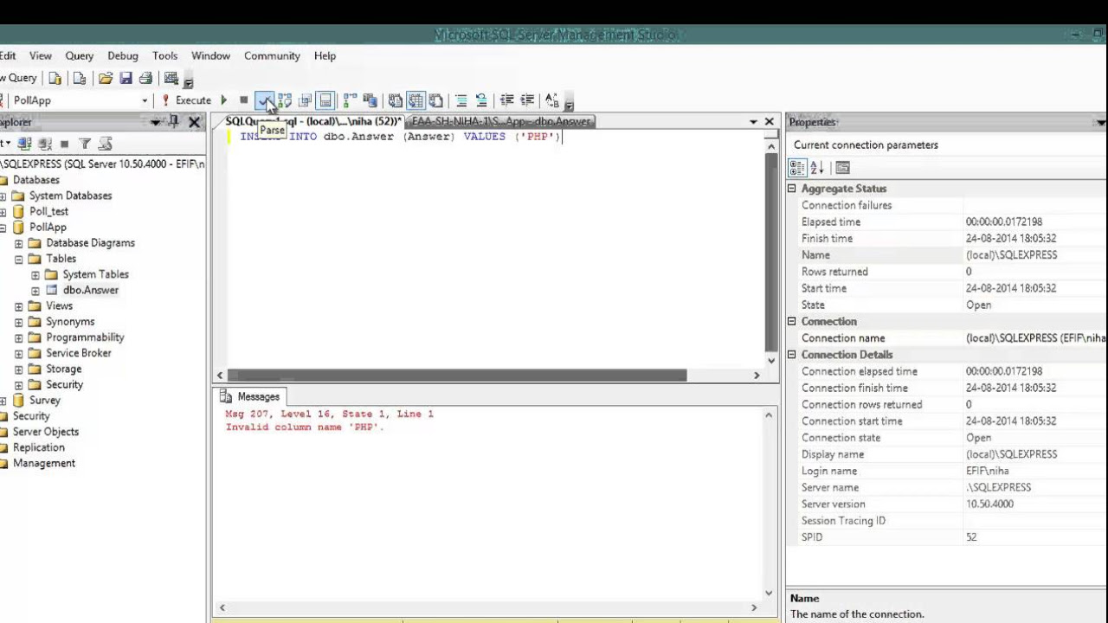Display the estimated execution plan icon
Screen dimensions: 1108x623
(x=285, y=100)
